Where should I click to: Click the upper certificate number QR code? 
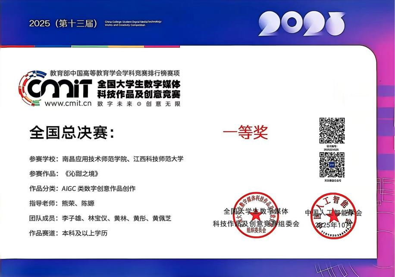coord(332,131)
